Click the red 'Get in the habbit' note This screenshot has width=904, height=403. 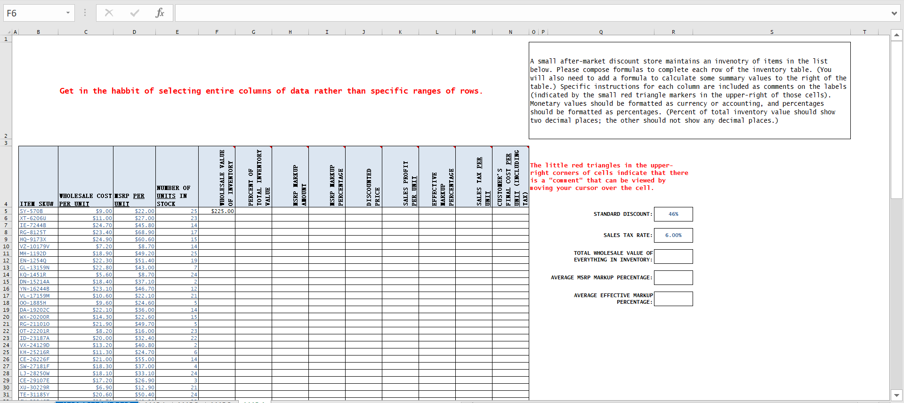coord(271,91)
